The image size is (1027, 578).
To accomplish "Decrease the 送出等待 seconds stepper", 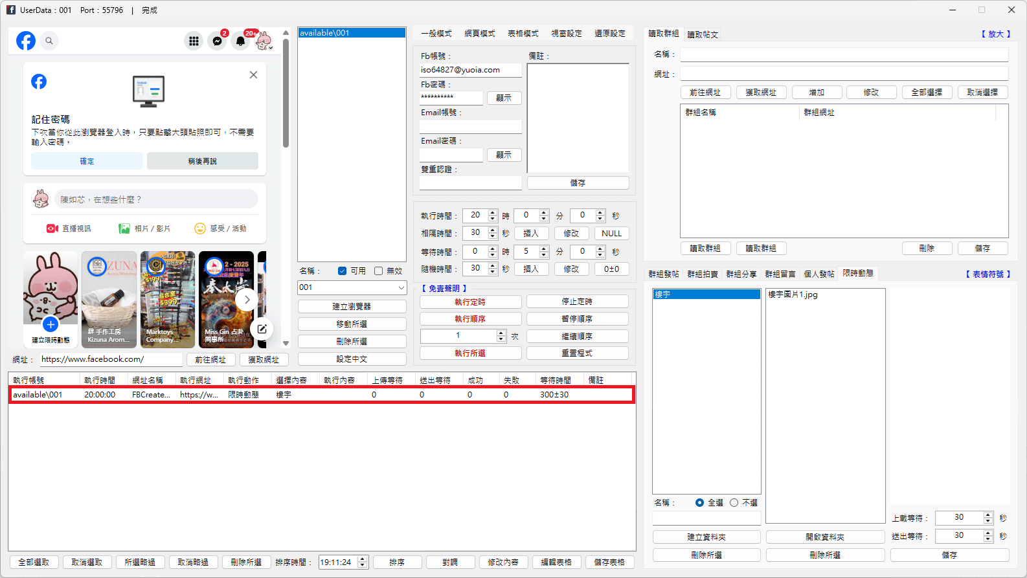I will 988,539.
